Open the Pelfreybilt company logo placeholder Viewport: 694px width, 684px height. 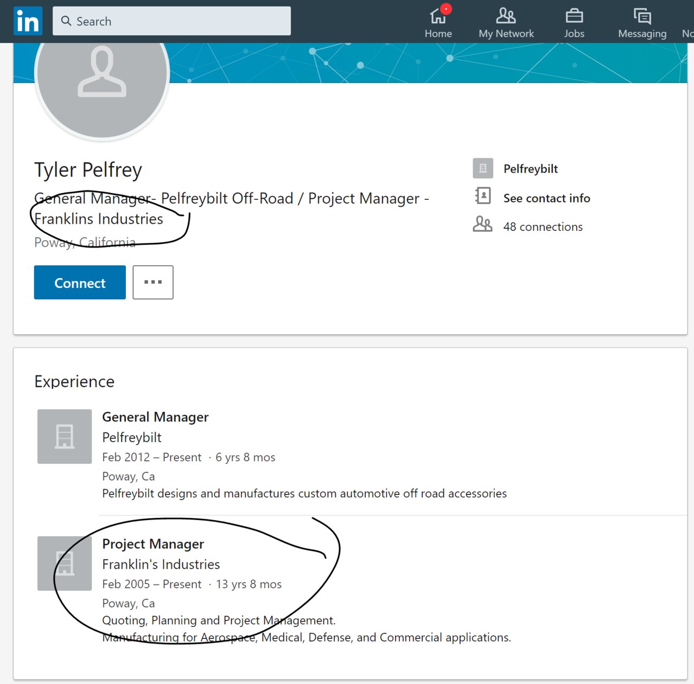(x=65, y=436)
